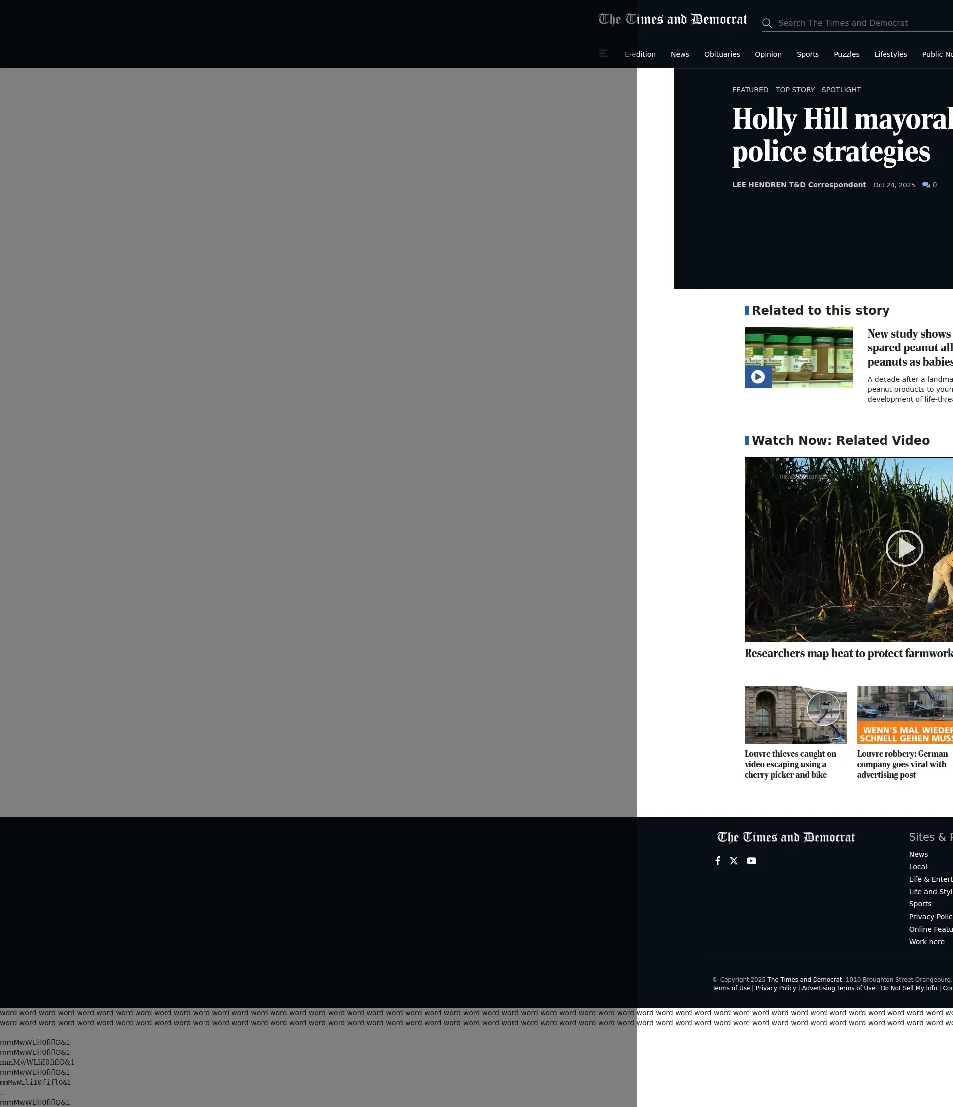Screen dimensions: 953x1107
Task: Click the Do Not Sell My Info link
Action: 908,988
